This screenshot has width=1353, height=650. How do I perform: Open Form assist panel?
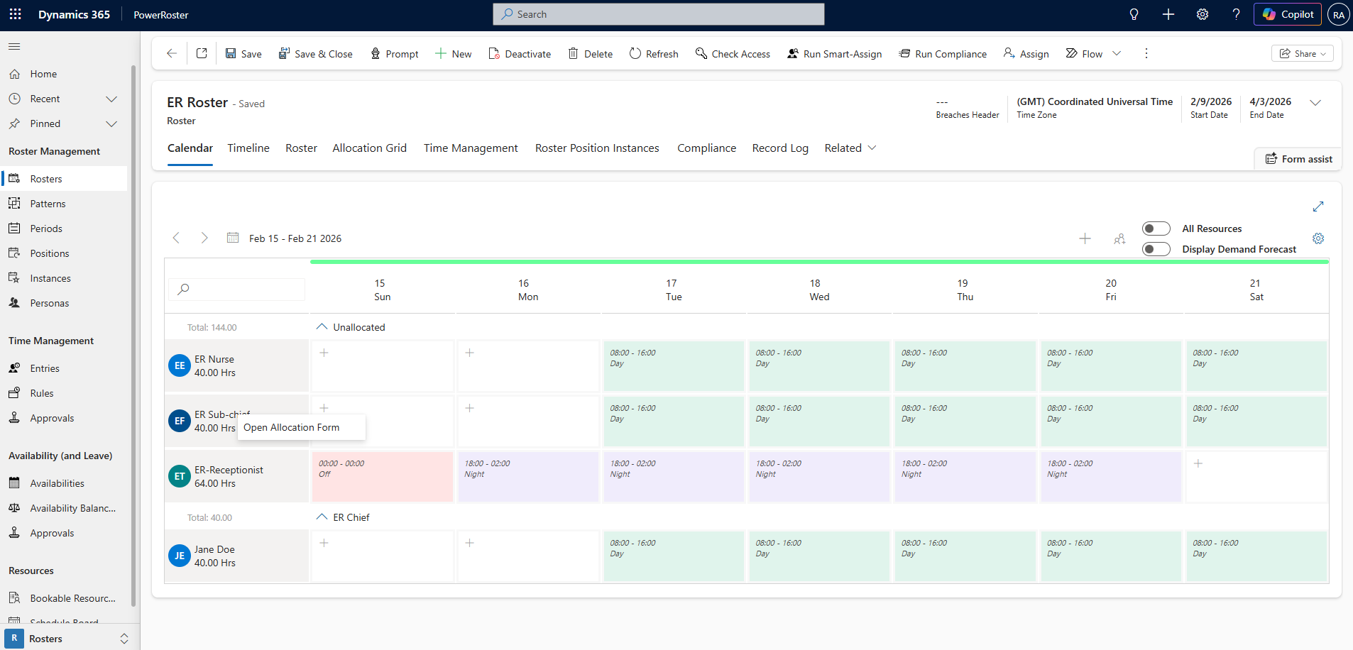coord(1298,159)
